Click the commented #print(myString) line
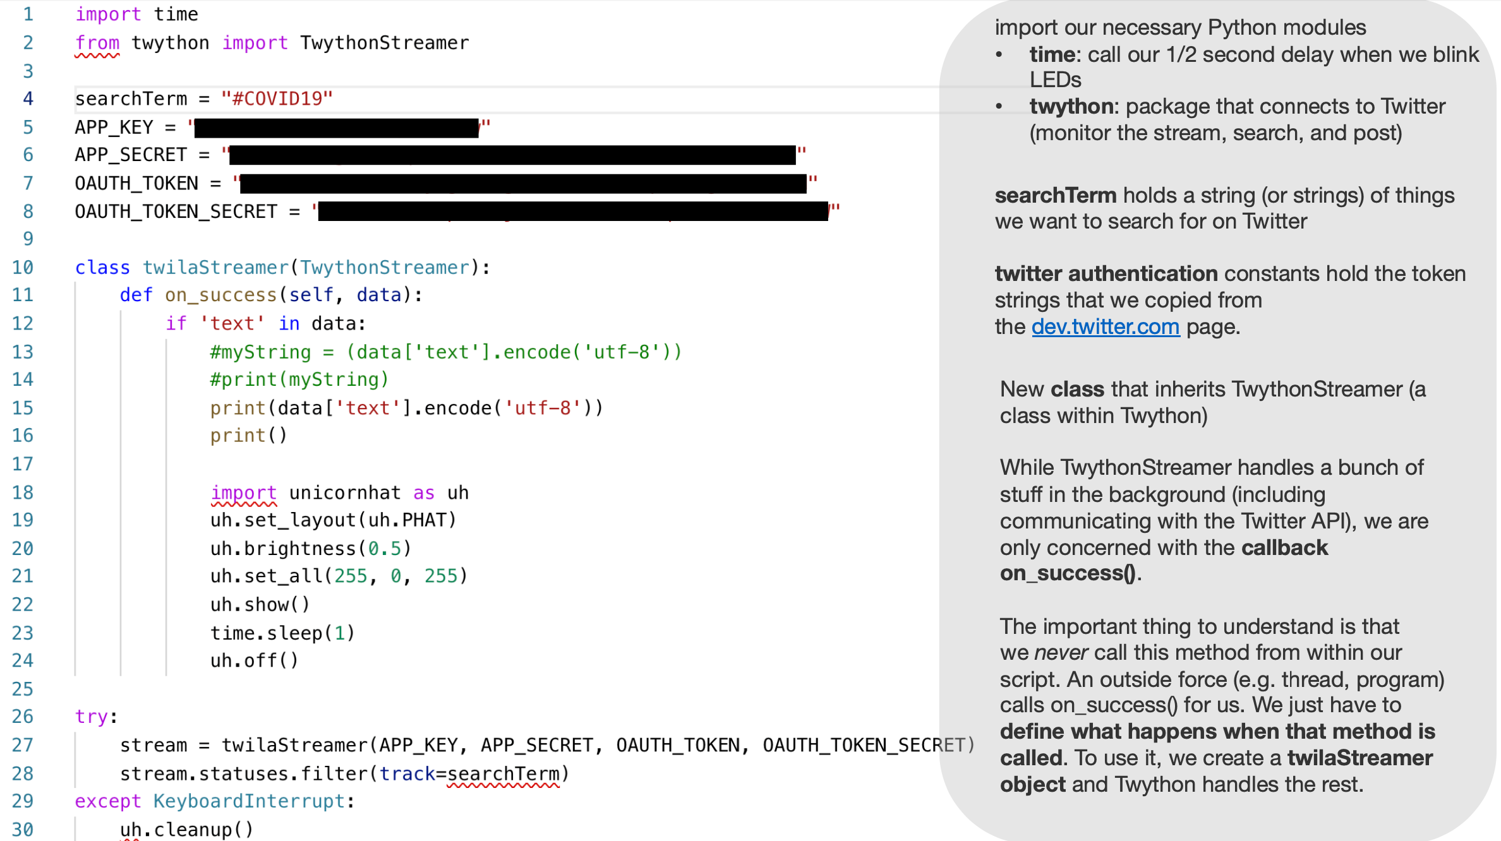 (299, 379)
